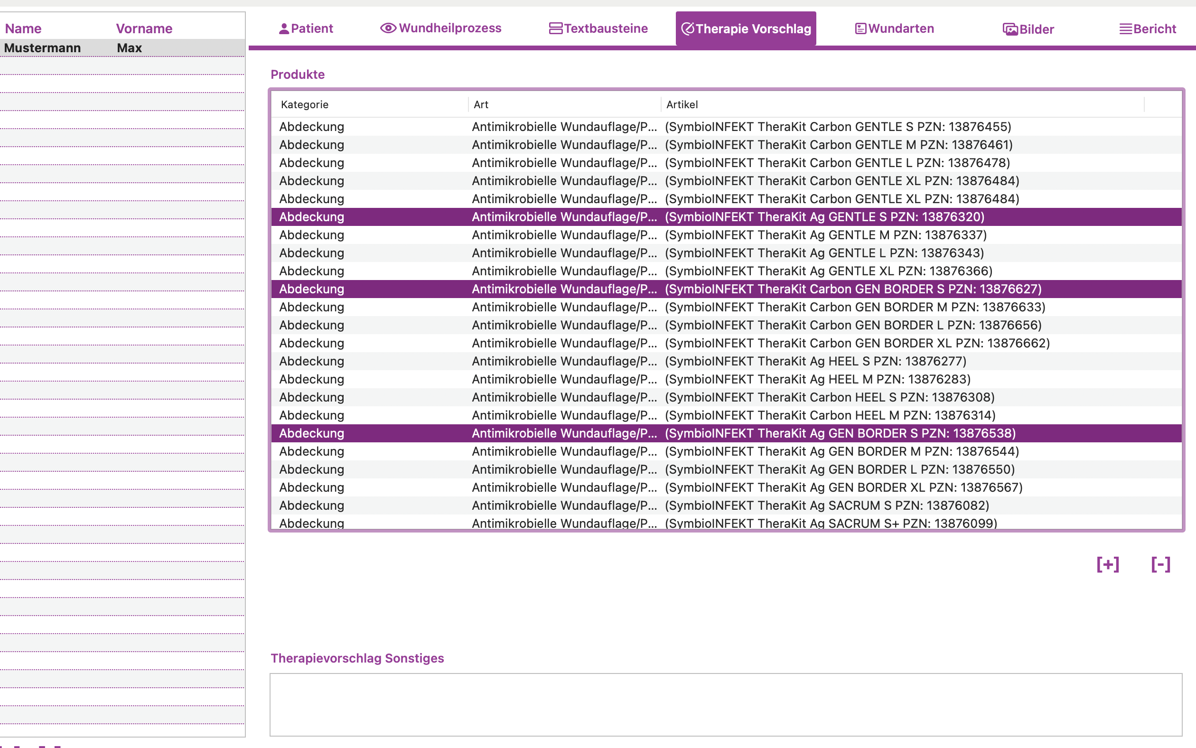Click the person icon on the Patient tab
1196x748 pixels.
(283, 28)
